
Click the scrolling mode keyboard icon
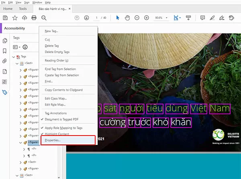188,18
